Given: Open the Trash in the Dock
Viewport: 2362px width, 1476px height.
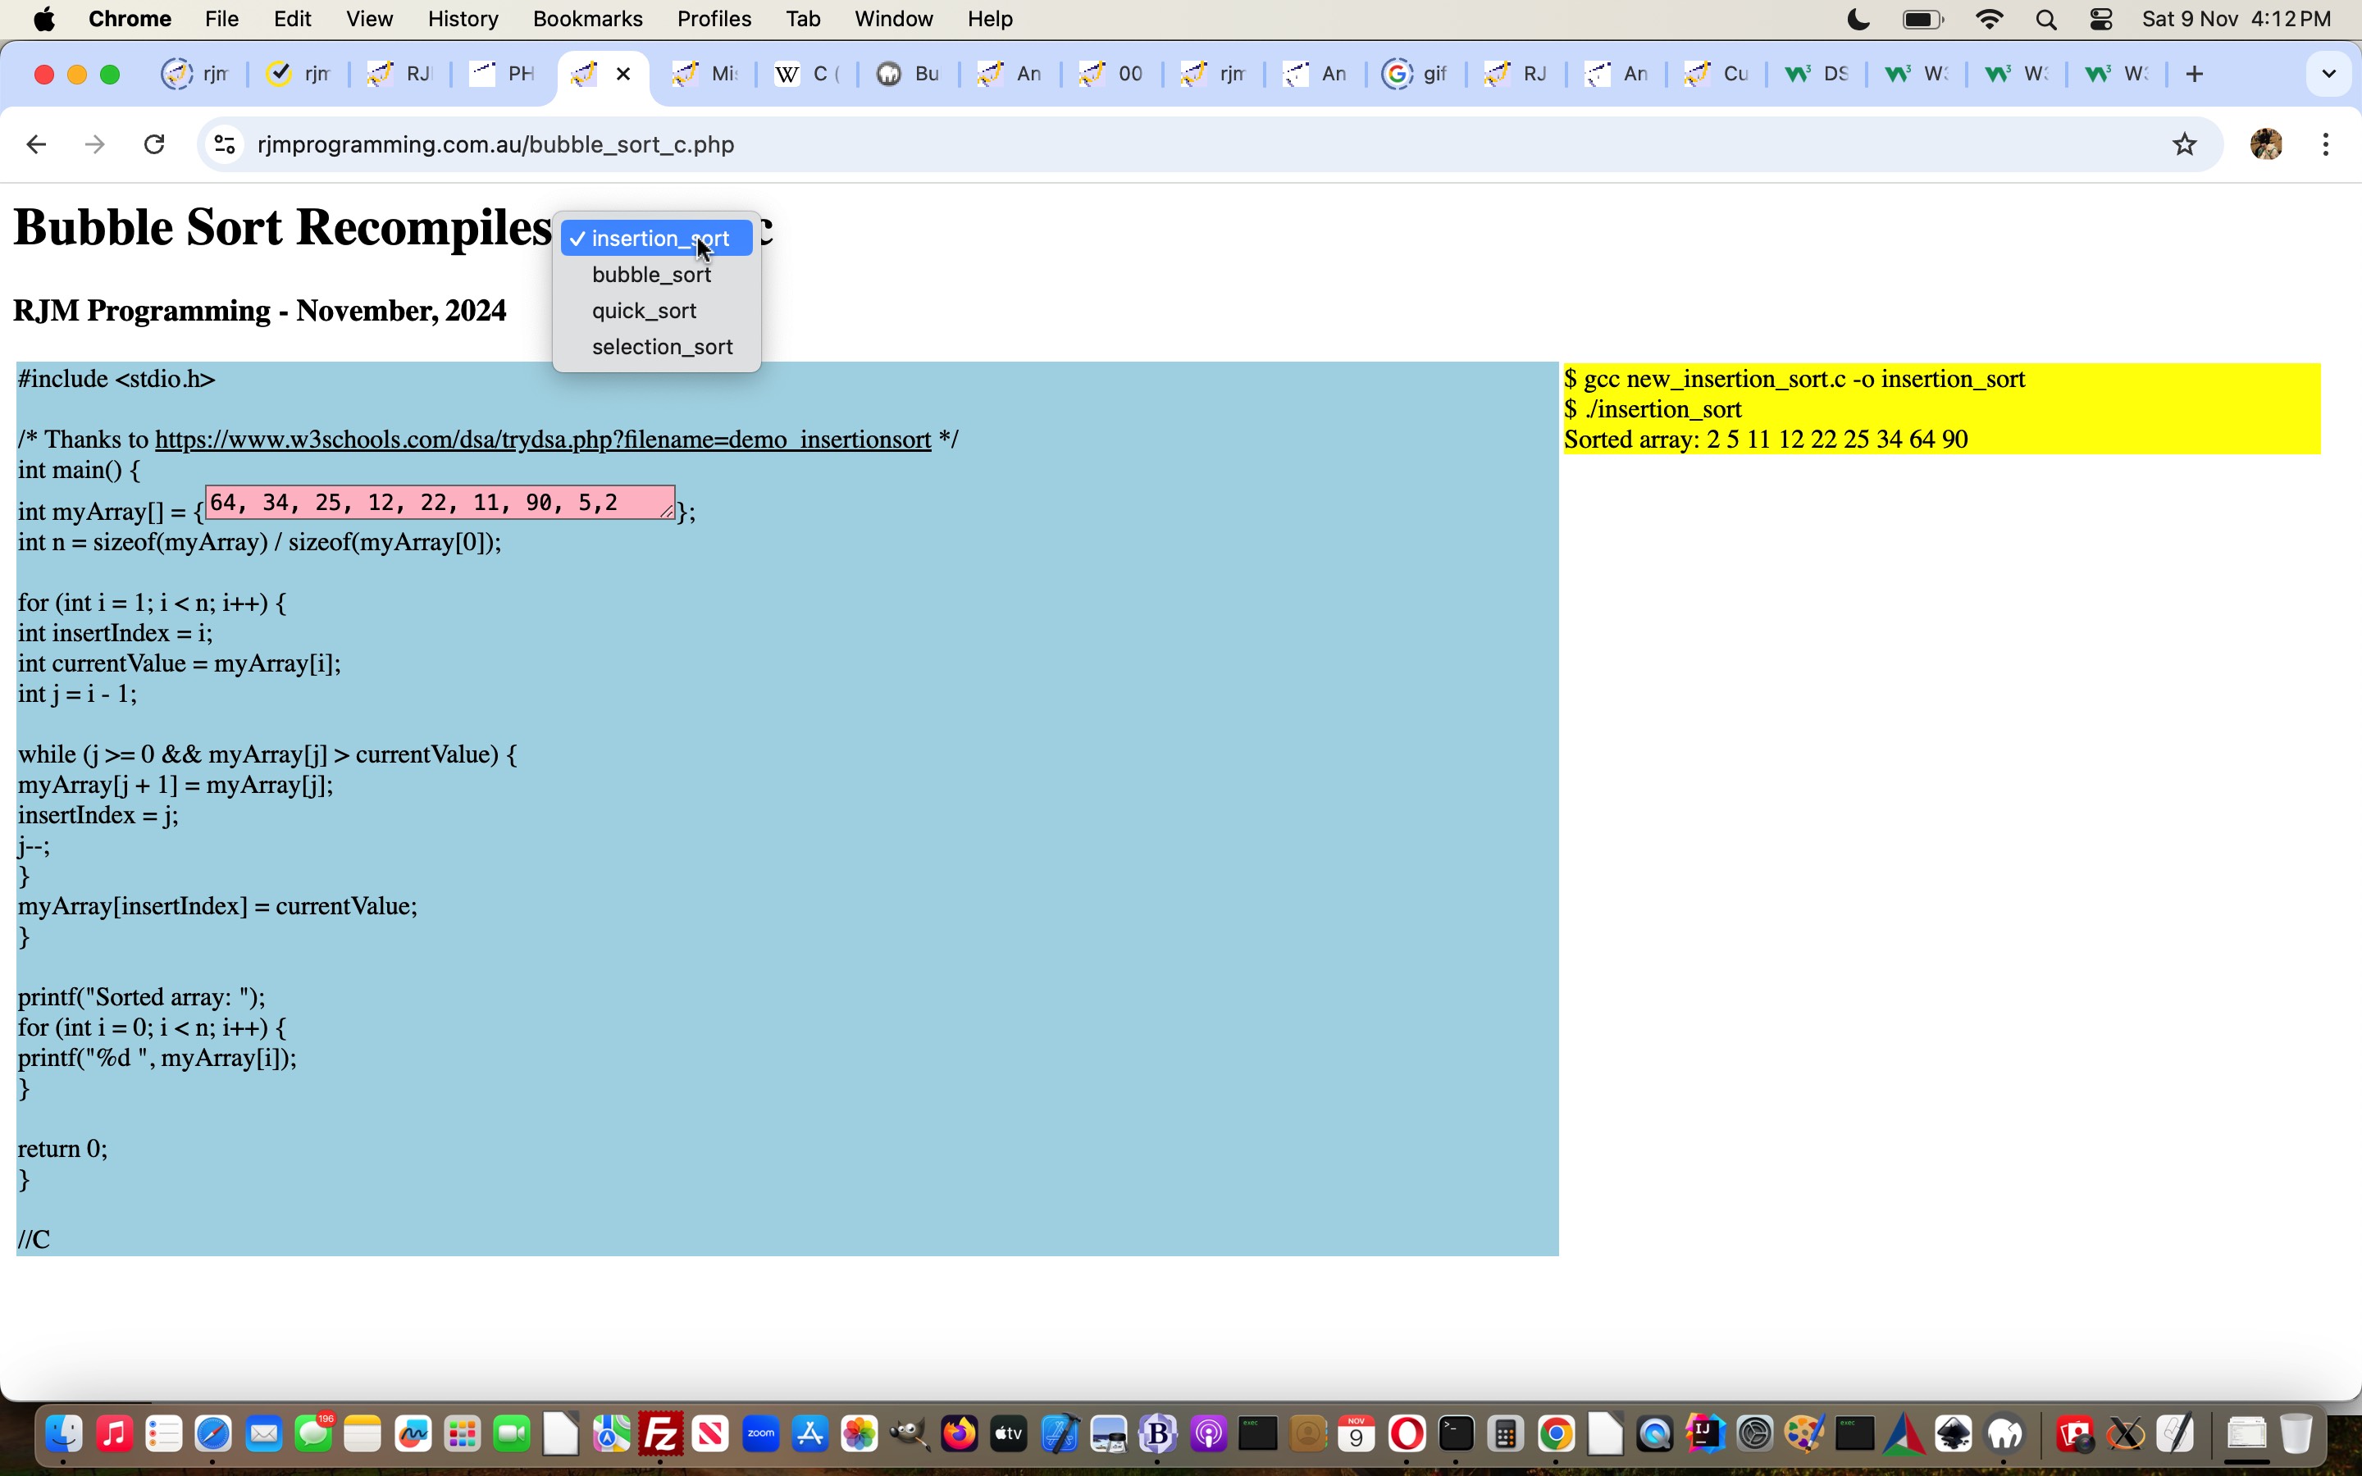Looking at the screenshot, I should 2296,1434.
